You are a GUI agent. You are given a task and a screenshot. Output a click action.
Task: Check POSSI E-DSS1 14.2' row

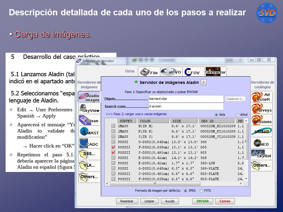[x=113, y=158]
